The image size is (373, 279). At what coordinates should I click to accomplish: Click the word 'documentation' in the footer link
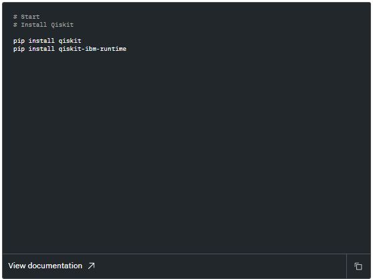[x=55, y=266]
